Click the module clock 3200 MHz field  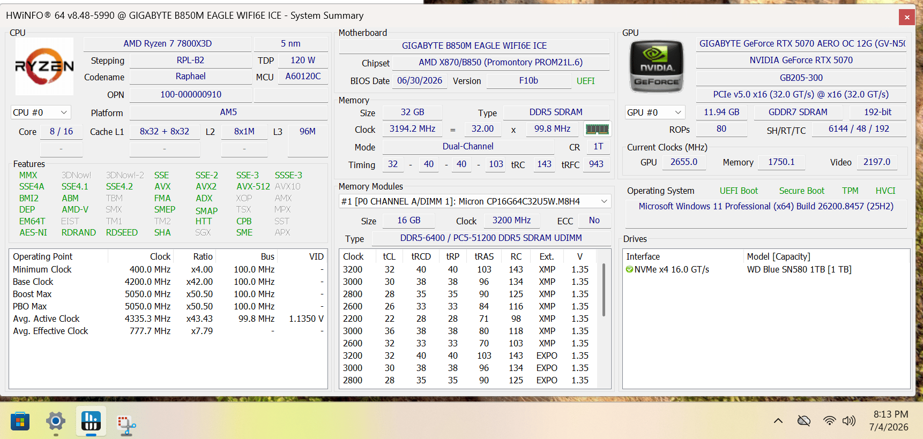(x=511, y=221)
